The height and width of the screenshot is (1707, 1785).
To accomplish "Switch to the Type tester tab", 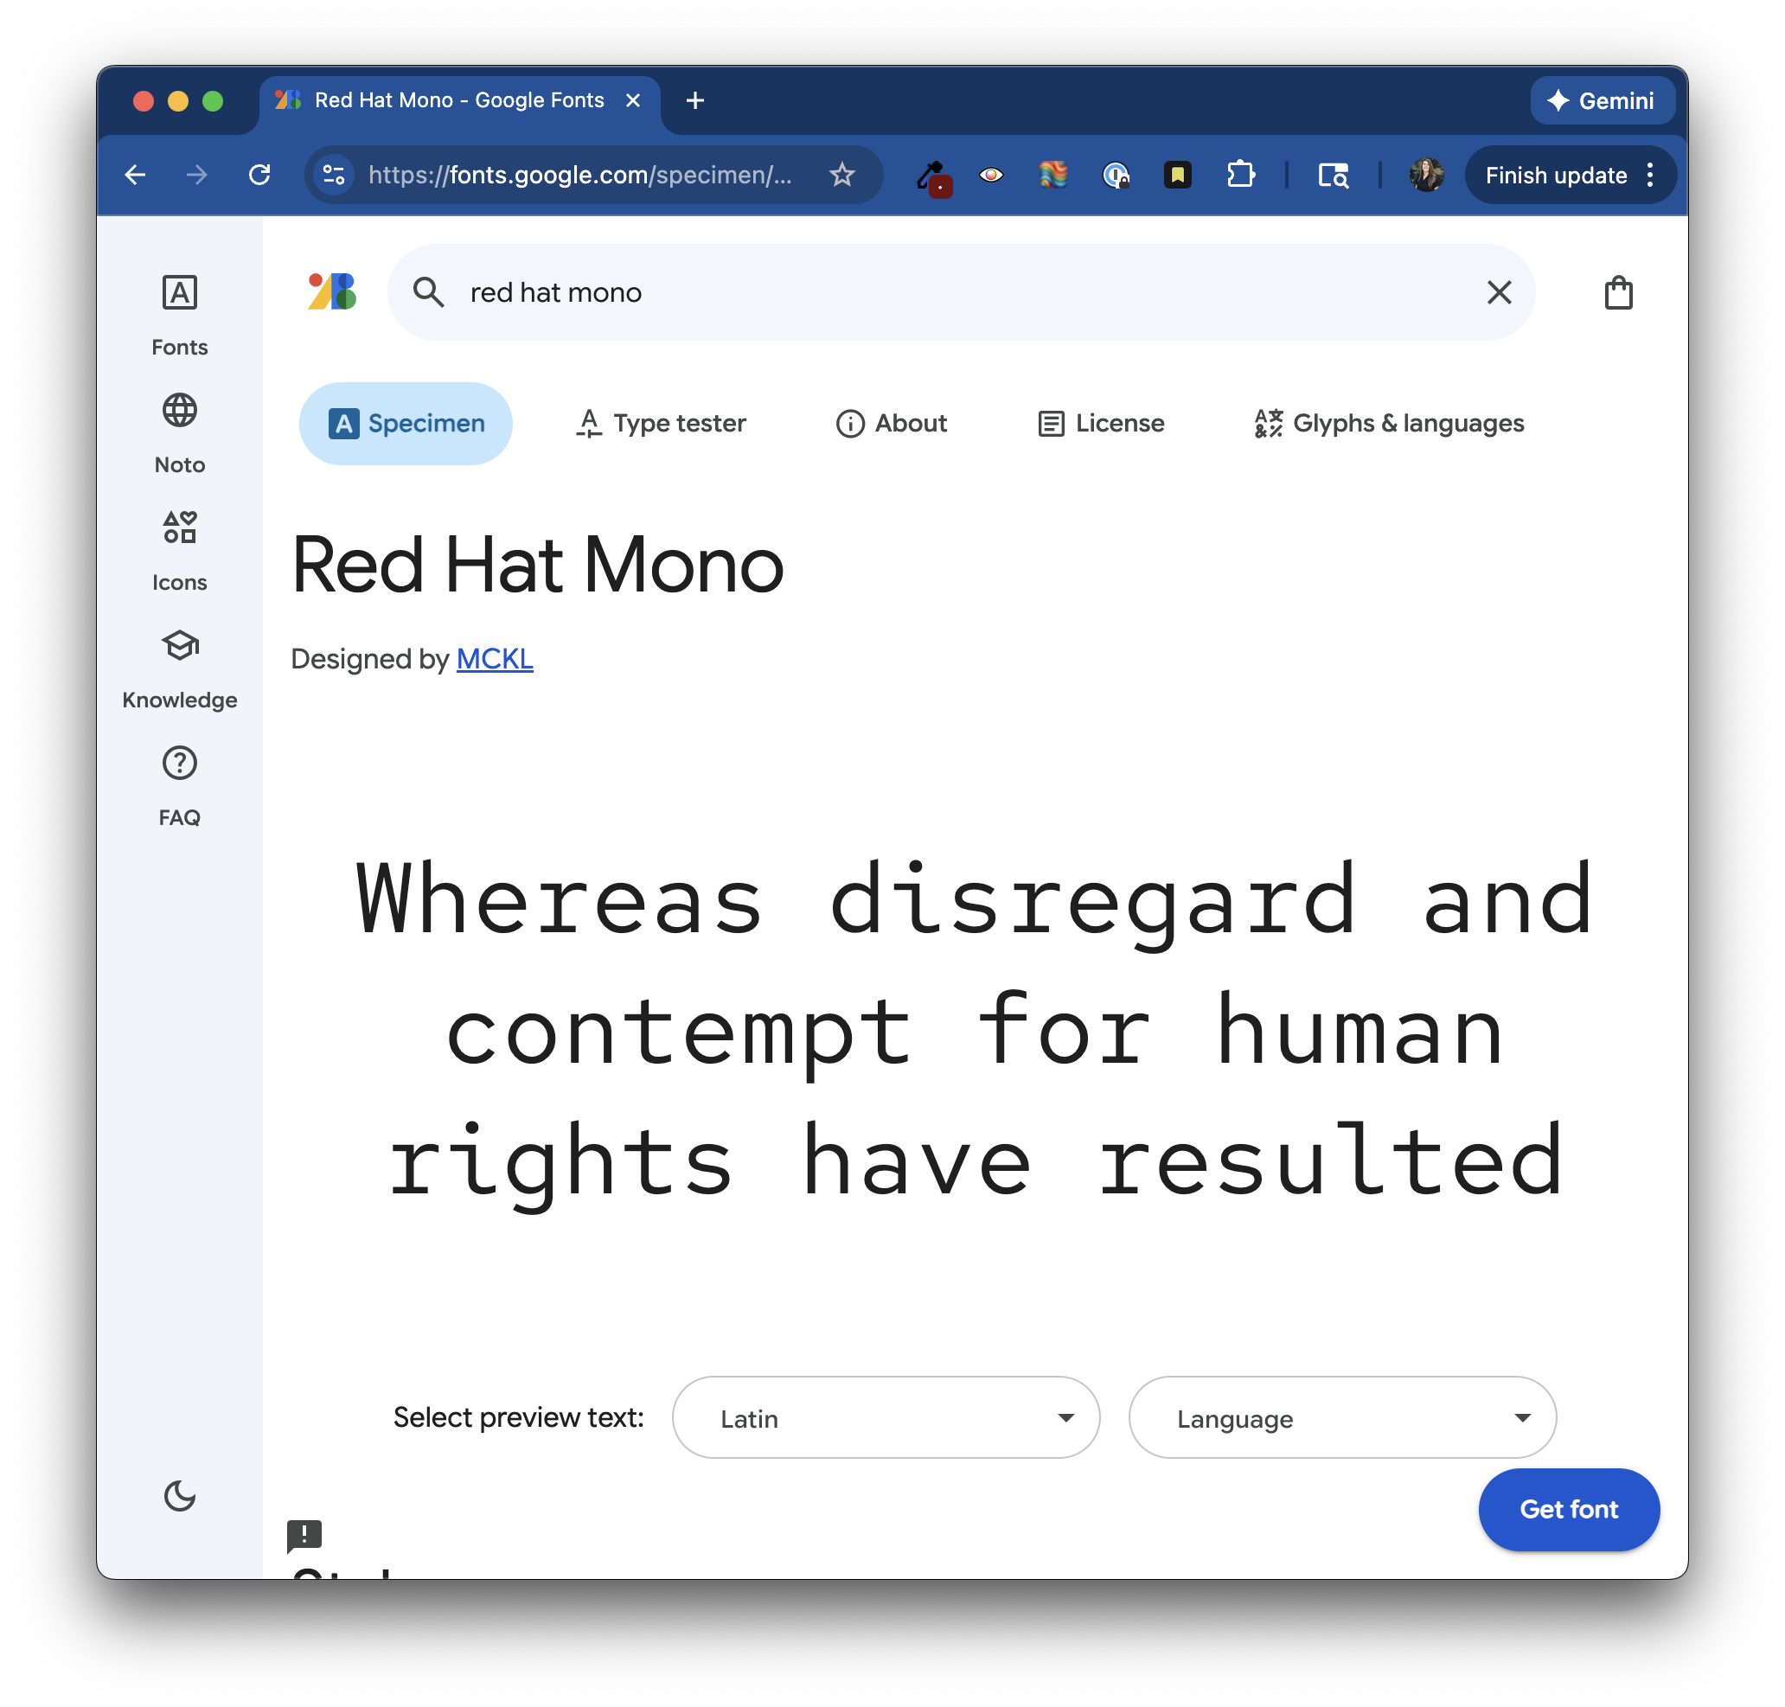I will click(x=661, y=424).
